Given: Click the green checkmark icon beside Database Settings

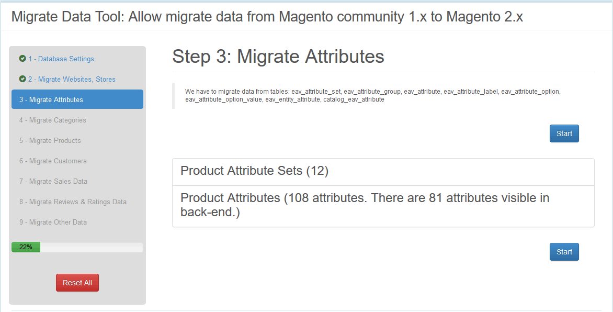Looking at the screenshot, I should [x=22, y=59].
